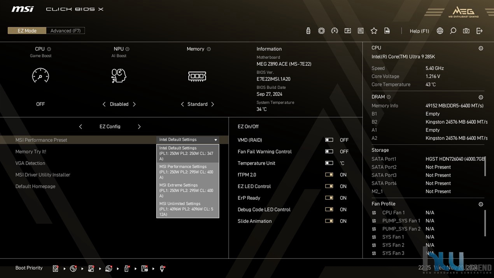The height and width of the screenshot is (278, 494).
Task: Open Favorites star icon
Action: pyautogui.click(x=374, y=31)
